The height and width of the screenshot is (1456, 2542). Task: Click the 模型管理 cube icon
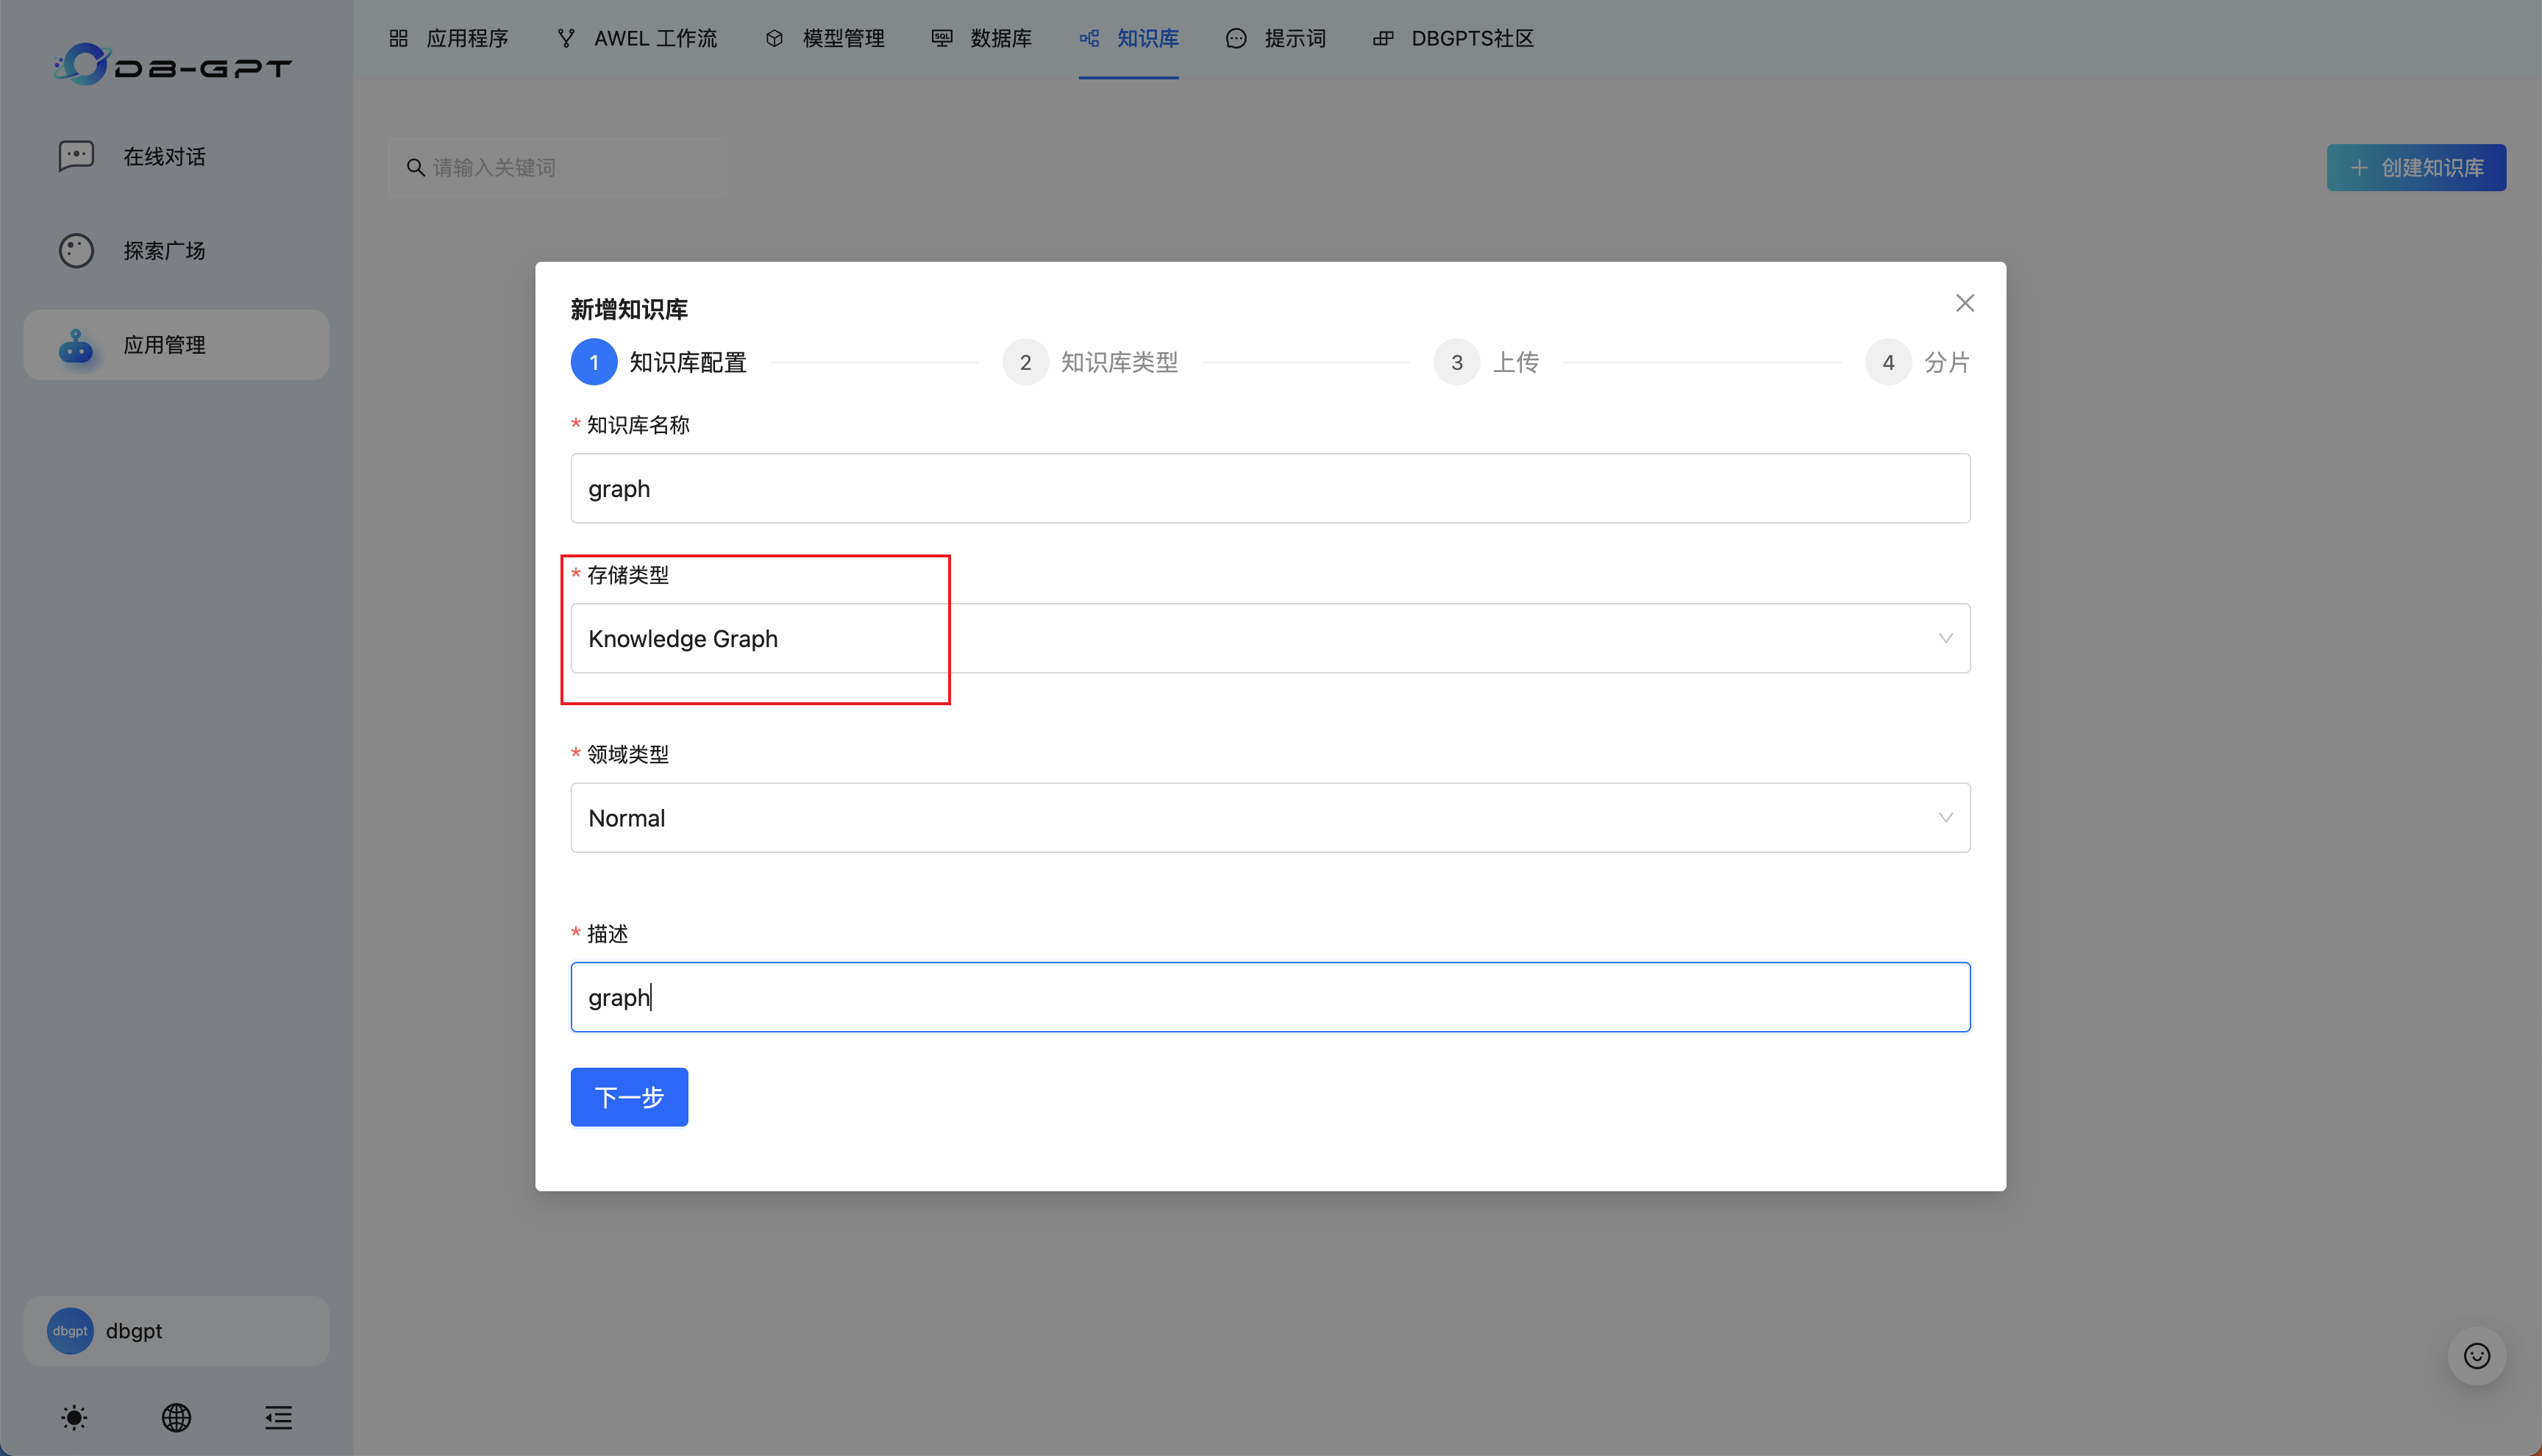coord(775,38)
